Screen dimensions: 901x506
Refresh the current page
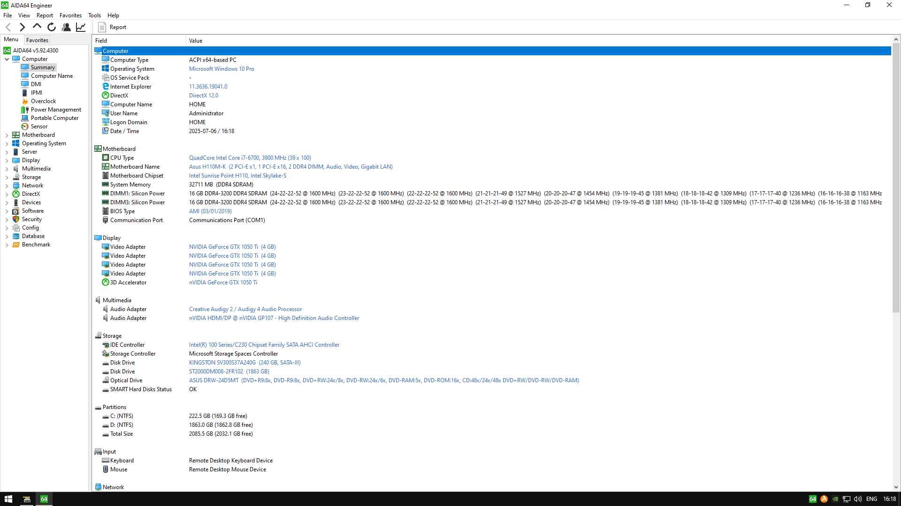[x=52, y=27]
